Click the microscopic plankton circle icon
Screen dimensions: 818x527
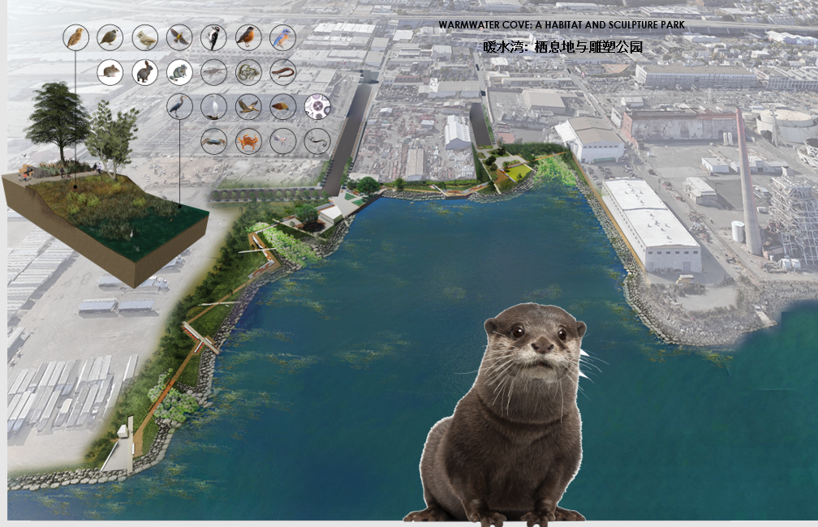tap(316, 106)
